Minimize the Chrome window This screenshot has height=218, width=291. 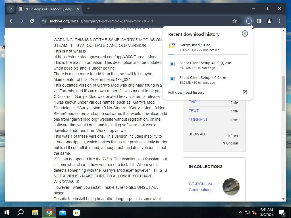(x=253, y=9)
